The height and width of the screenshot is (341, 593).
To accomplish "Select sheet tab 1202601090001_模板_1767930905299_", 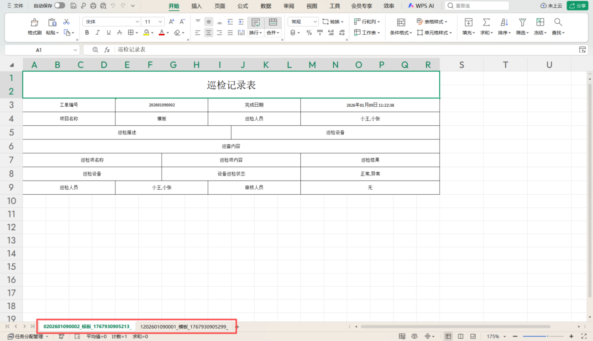I will coord(184,326).
